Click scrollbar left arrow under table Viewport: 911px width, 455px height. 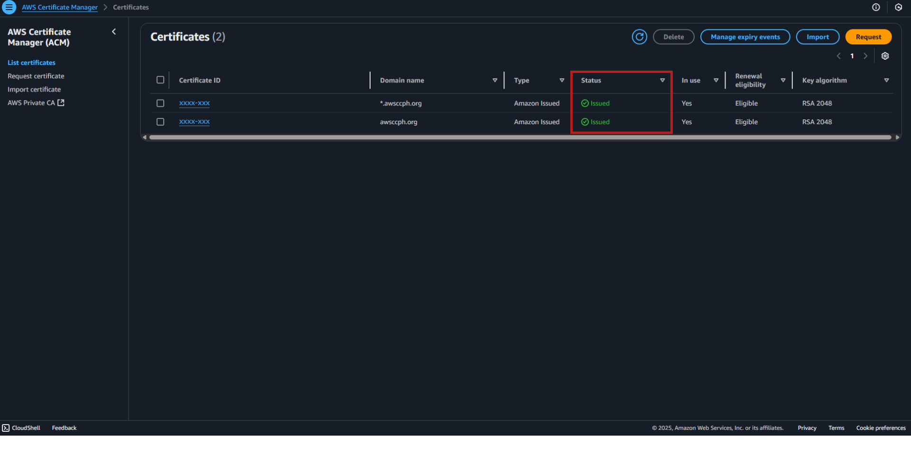(145, 137)
